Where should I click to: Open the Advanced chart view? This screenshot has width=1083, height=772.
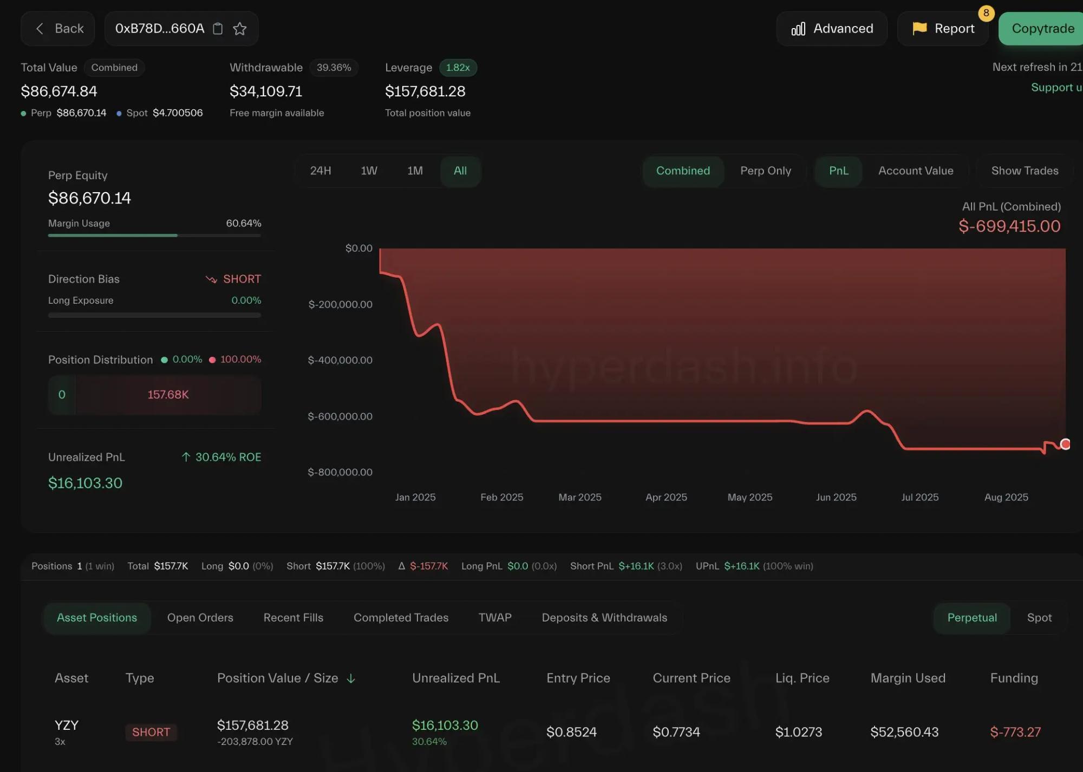point(832,29)
